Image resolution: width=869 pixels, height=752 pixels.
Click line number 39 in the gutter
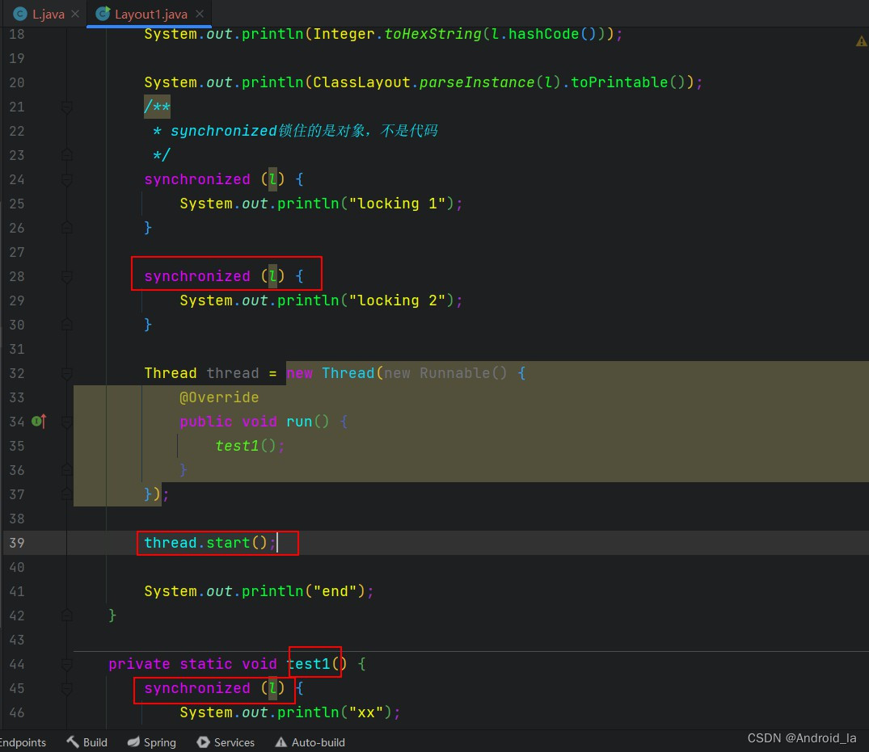[17, 543]
